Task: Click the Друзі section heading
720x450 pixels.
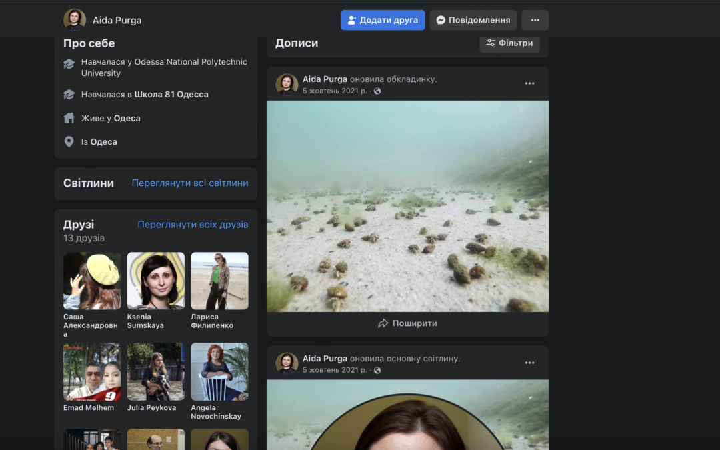Action: (79, 225)
